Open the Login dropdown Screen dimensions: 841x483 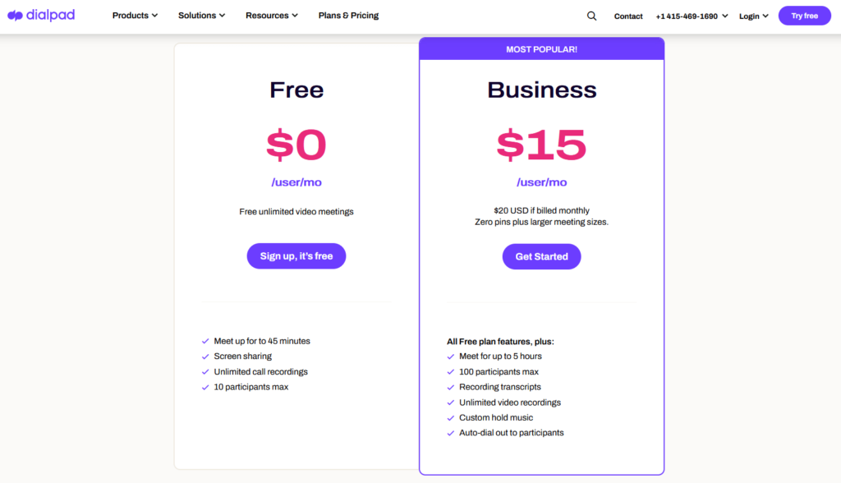[754, 16]
